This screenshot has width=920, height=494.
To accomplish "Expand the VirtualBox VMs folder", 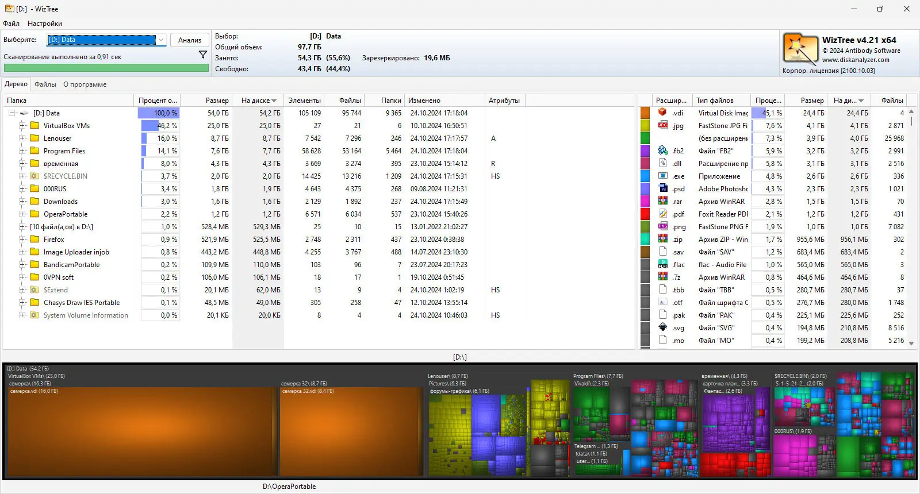I will [22, 125].
